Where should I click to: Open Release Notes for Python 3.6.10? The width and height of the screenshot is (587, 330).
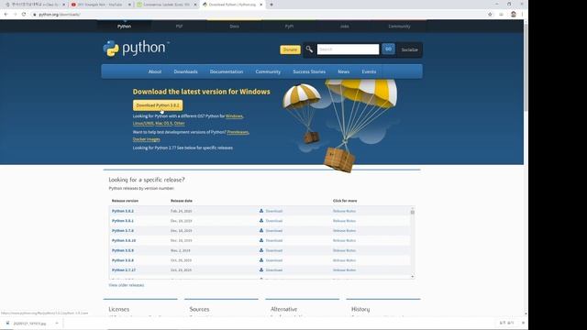click(x=345, y=240)
